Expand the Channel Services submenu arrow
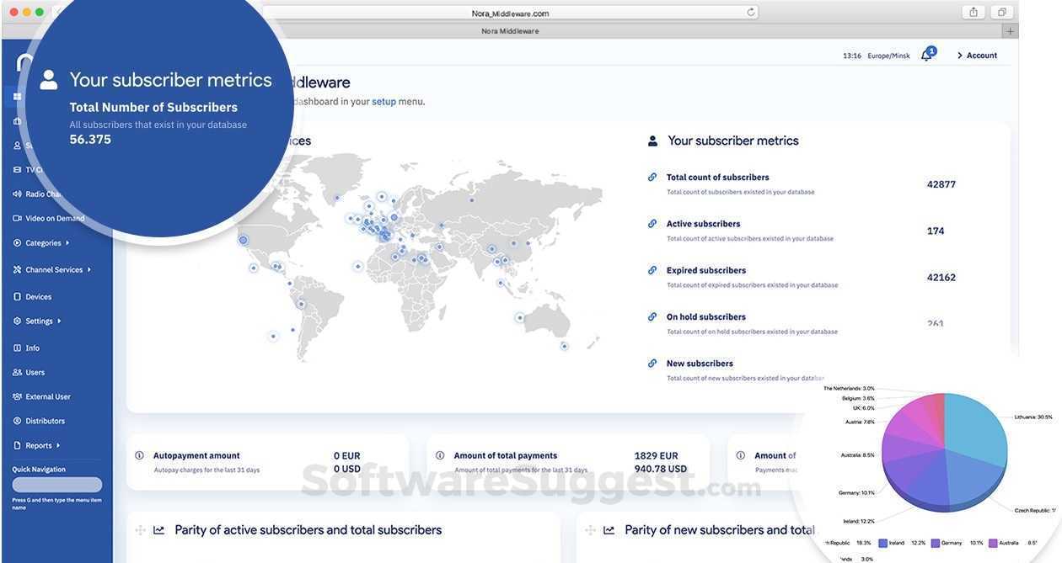 (x=88, y=269)
